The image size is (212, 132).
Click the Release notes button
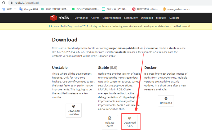pos(110,122)
